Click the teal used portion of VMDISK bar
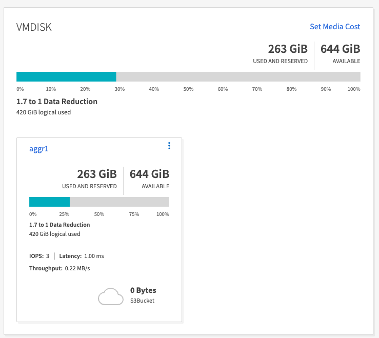The height and width of the screenshot is (338, 379). [66, 77]
